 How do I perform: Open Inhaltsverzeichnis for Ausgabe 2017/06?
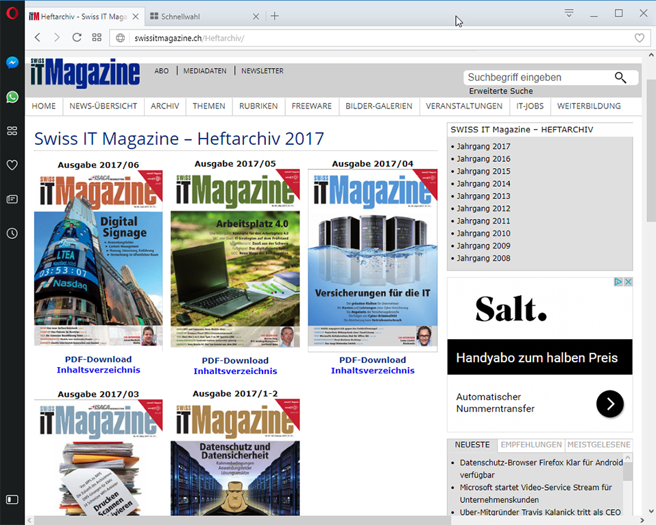(98, 370)
